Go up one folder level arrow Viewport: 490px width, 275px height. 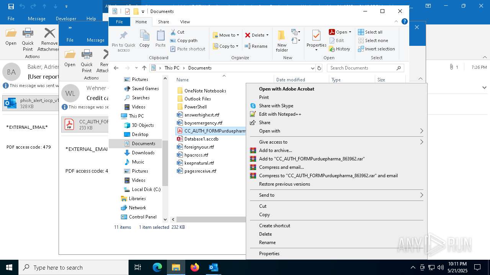click(x=144, y=68)
